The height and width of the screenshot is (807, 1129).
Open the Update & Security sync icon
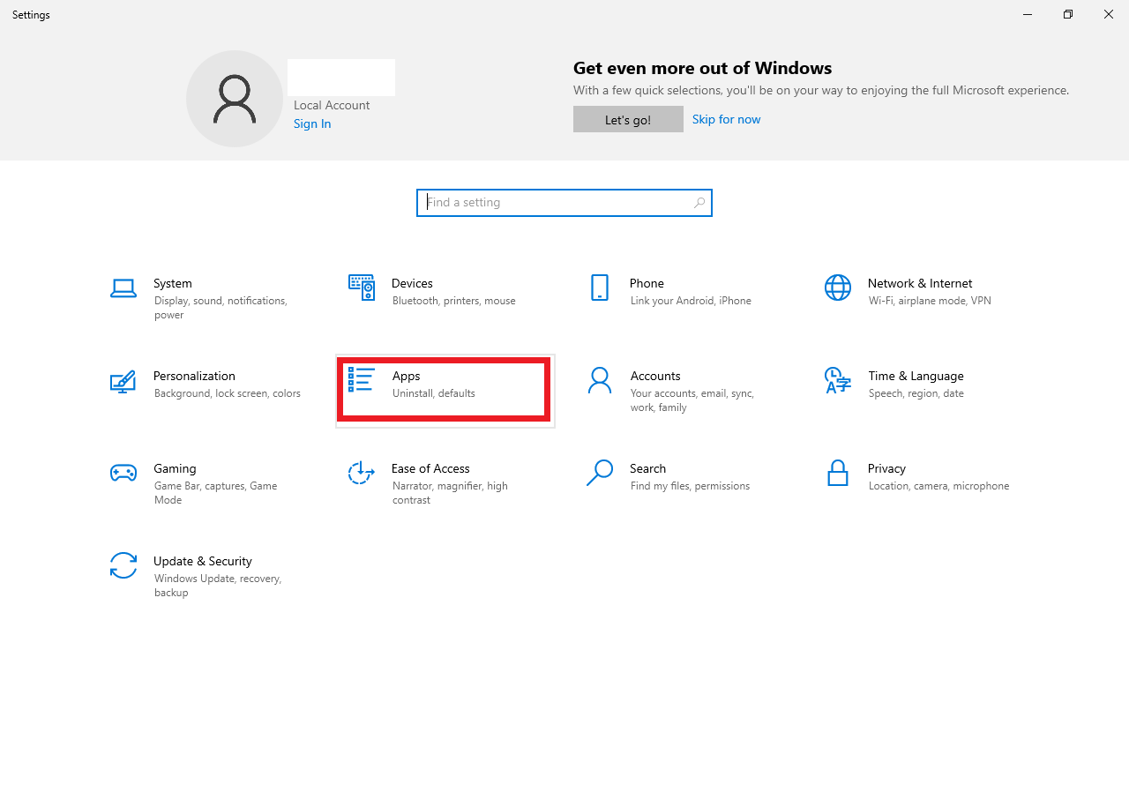point(123,565)
